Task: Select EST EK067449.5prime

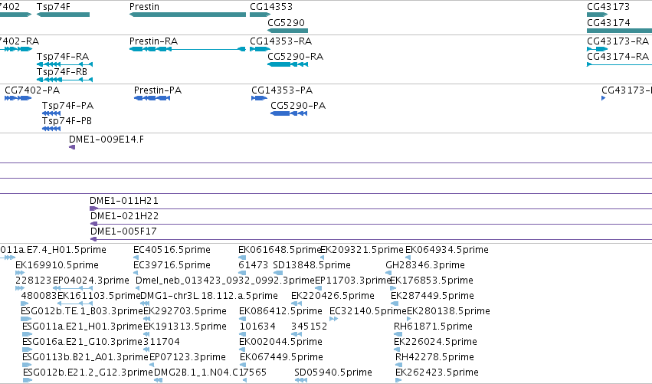Action: (x=281, y=357)
